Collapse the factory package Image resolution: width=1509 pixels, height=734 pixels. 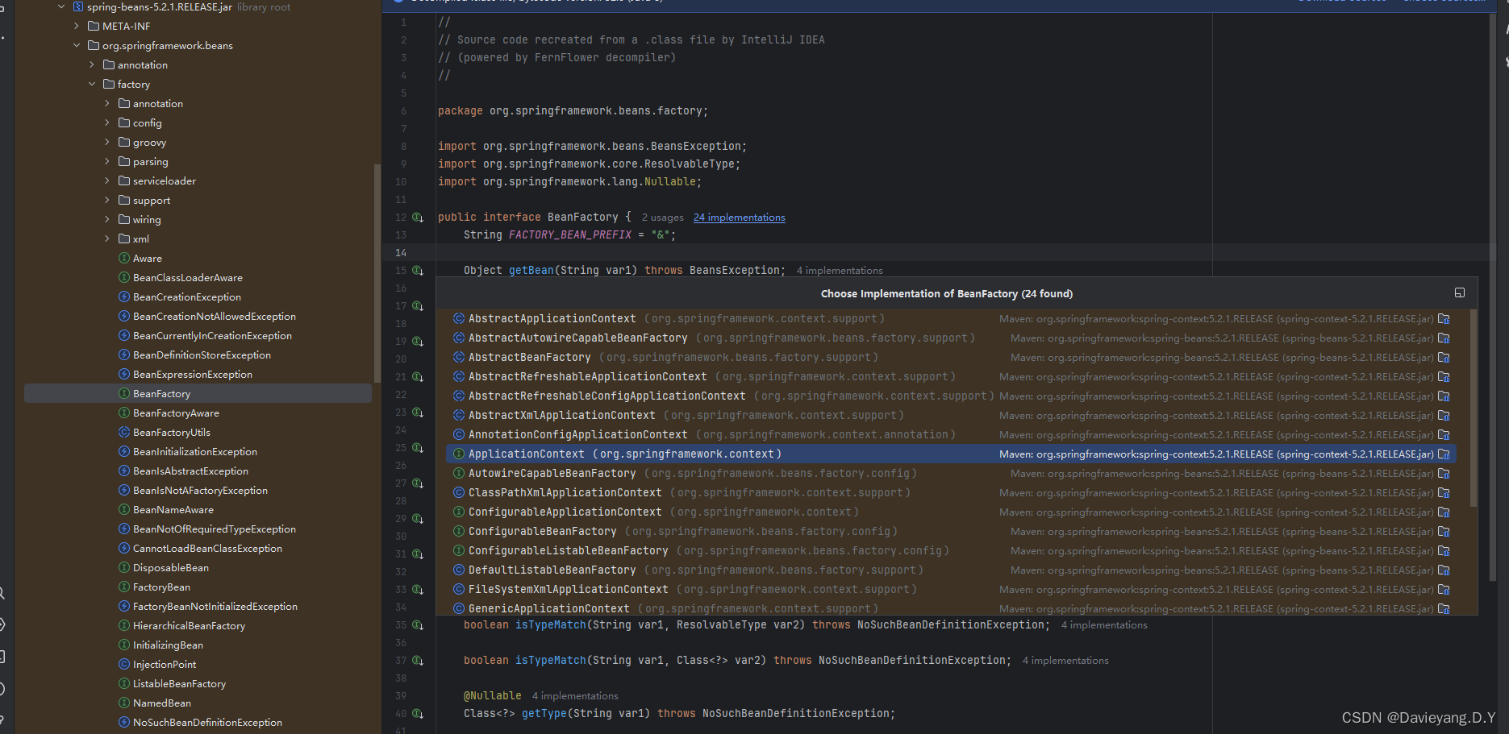tap(92, 84)
